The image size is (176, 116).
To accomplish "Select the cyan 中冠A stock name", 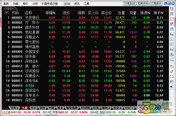I will (x=30, y=86).
